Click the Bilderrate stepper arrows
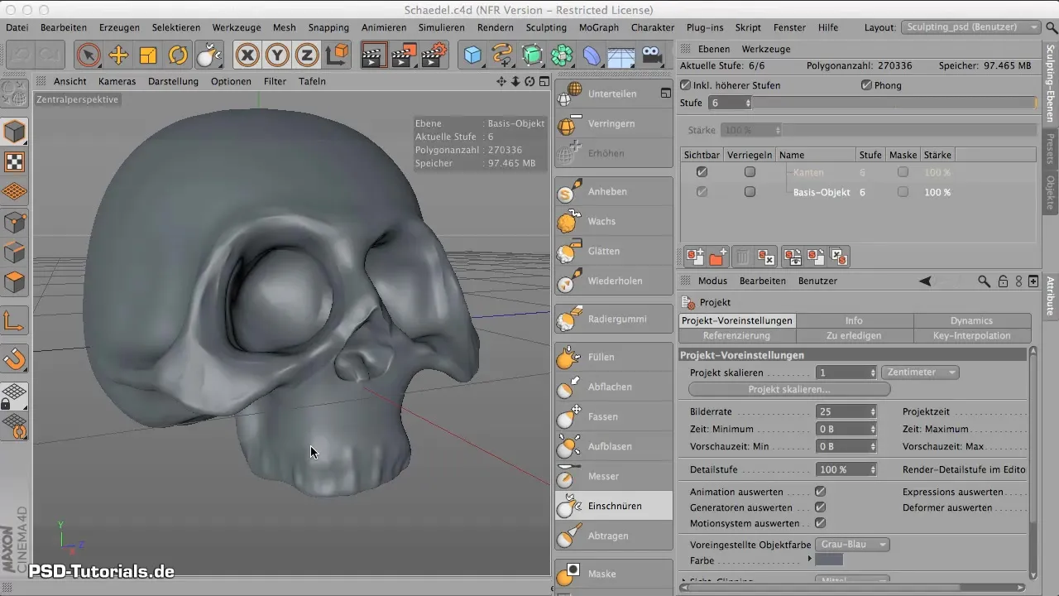1059x596 pixels. point(873,411)
